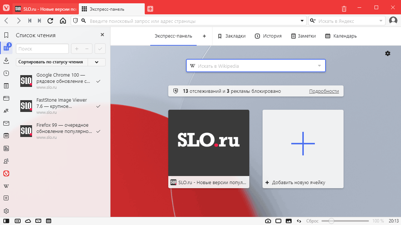Expand the sort by reading status dropdown
The height and width of the screenshot is (225, 401).
coord(97,62)
